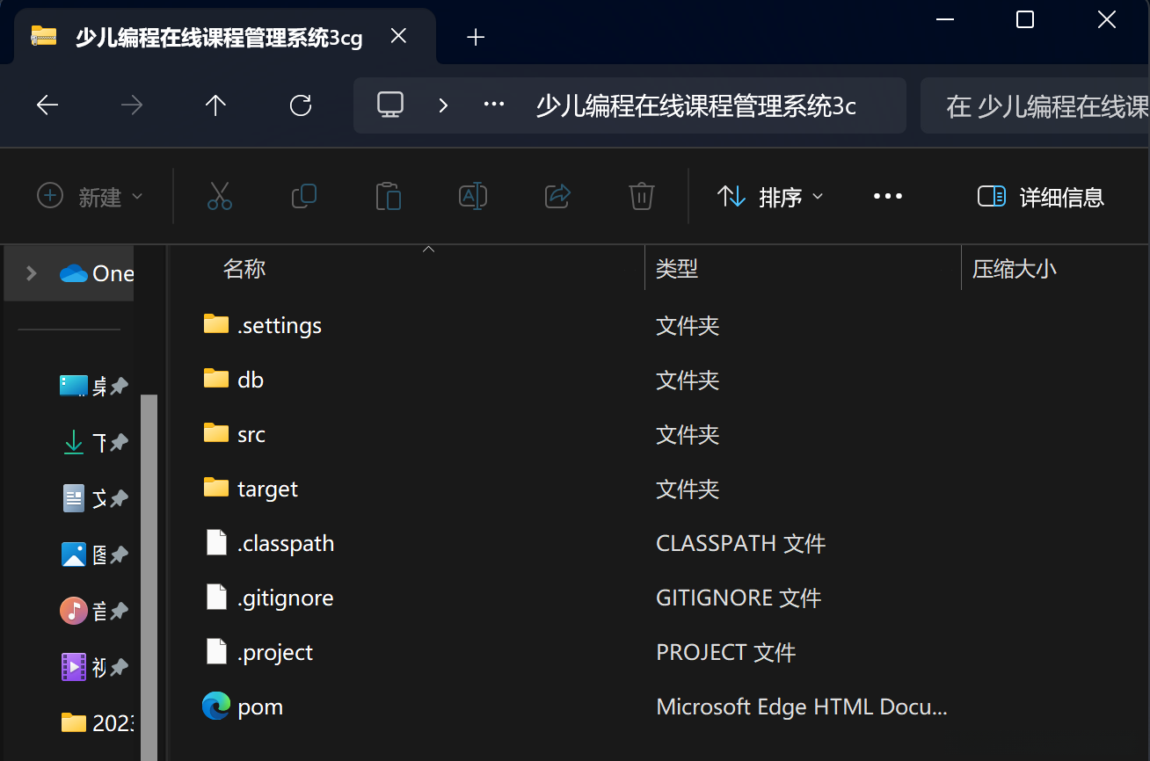This screenshot has width=1150, height=761.
Task: Click the Edge icon beside pom
Action: [216, 706]
